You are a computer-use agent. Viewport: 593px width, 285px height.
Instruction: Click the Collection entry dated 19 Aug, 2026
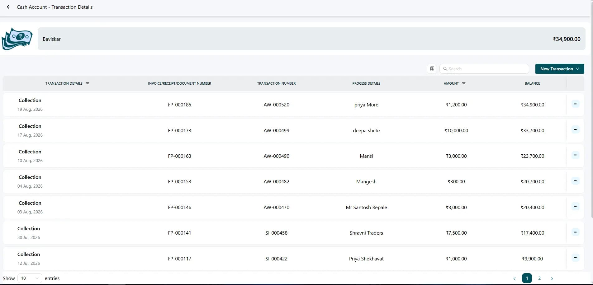click(30, 105)
